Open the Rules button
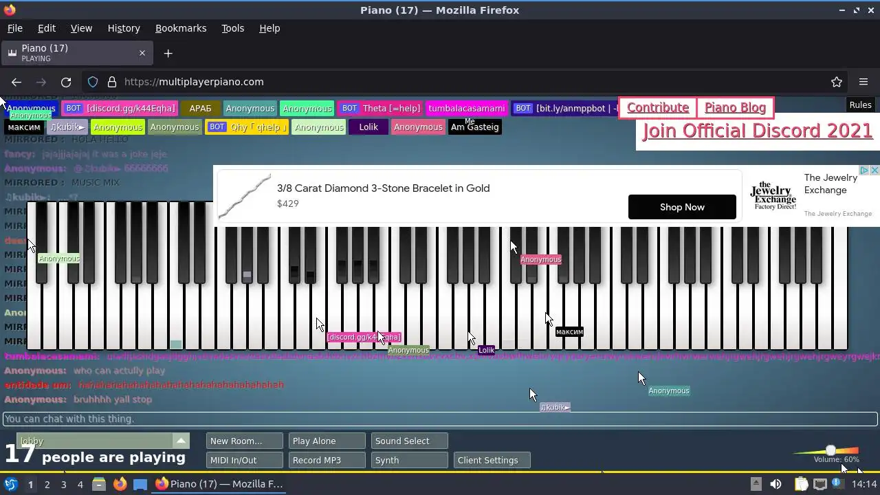 (x=860, y=105)
